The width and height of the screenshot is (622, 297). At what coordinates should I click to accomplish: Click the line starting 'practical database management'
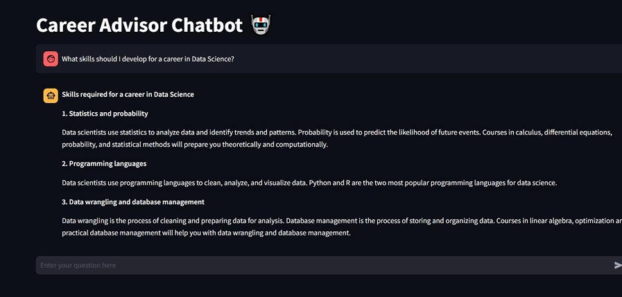coord(206,233)
